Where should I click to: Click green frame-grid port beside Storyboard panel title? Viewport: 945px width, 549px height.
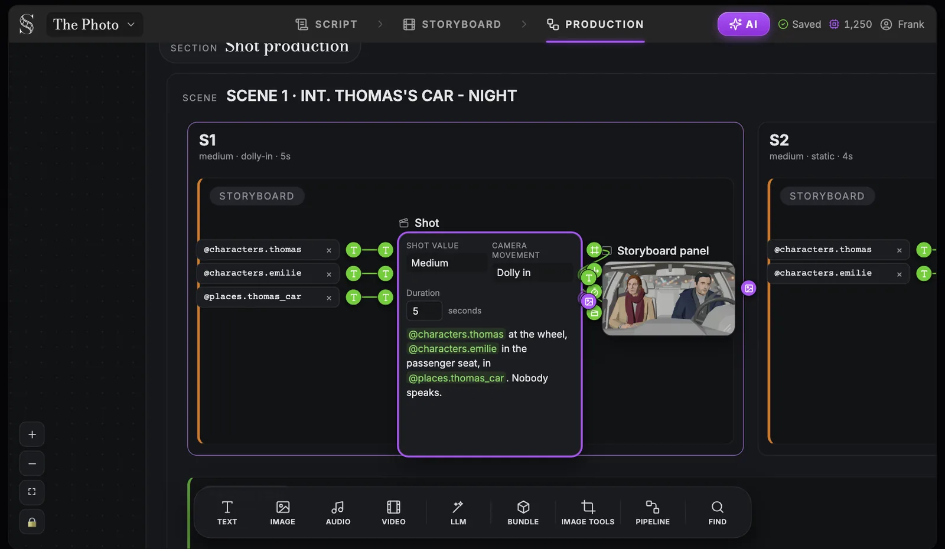point(594,250)
